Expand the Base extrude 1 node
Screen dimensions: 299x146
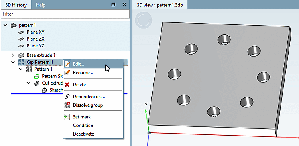pos(13,55)
